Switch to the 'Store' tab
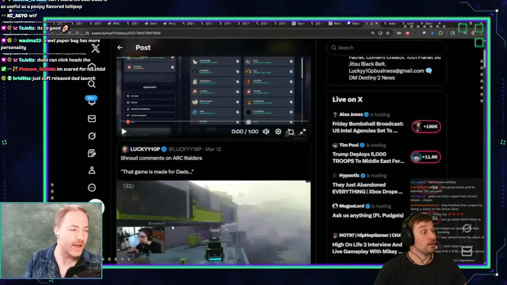The height and width of the screenshot is (285, 507). (x=427, y=23)
